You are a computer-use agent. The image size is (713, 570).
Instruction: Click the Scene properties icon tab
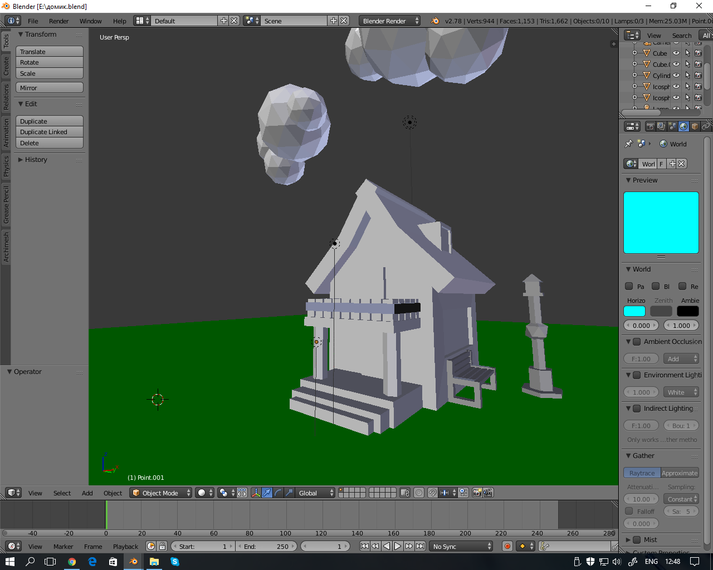tap(672, 126)
